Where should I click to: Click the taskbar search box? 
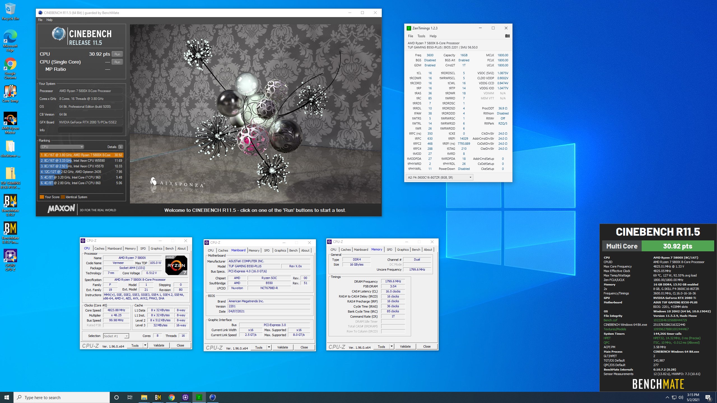[62, 397]
